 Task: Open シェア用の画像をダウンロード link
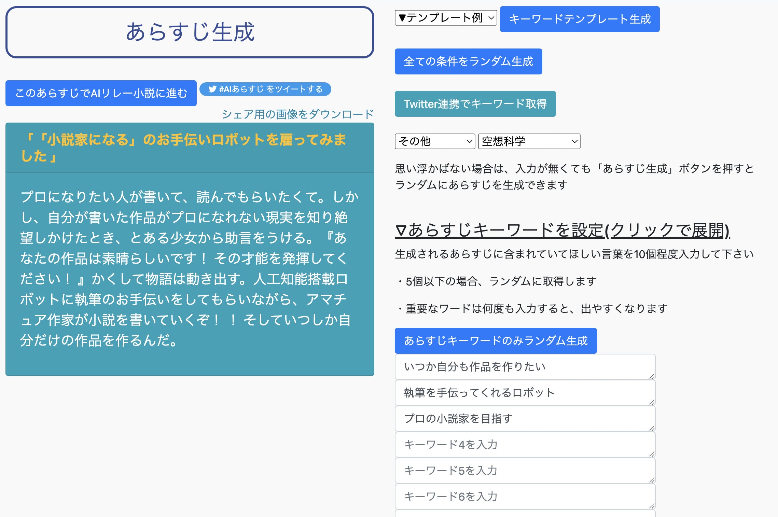[297, 114]
